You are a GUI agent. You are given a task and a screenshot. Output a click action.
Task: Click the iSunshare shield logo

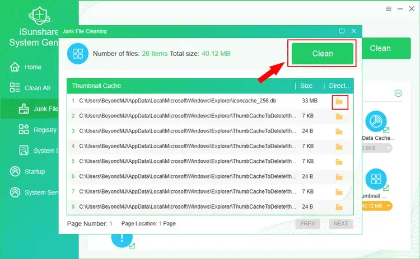coord(39,16)
